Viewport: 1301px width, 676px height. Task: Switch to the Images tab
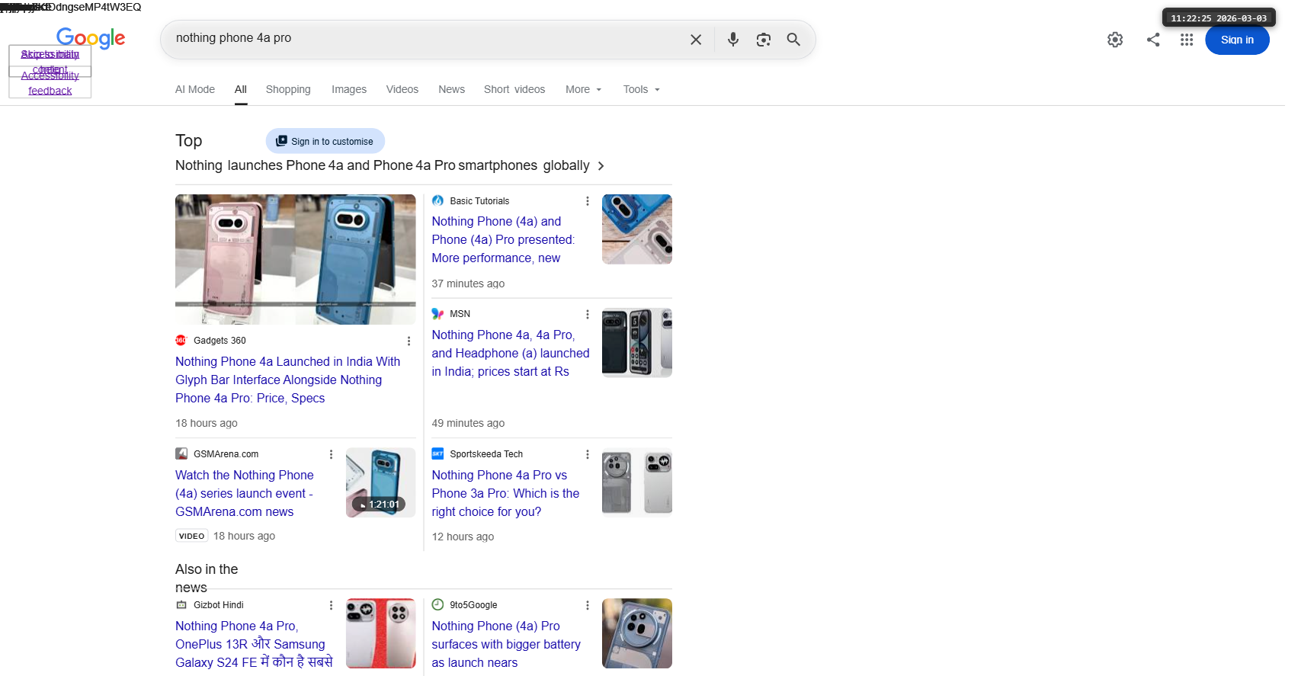coord(349,90)
